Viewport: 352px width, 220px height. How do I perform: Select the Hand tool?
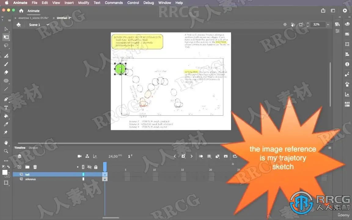click(x=6, y=143)
